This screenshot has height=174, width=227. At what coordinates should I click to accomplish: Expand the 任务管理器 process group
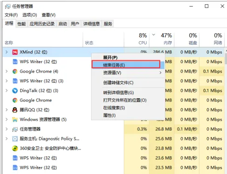7,129
